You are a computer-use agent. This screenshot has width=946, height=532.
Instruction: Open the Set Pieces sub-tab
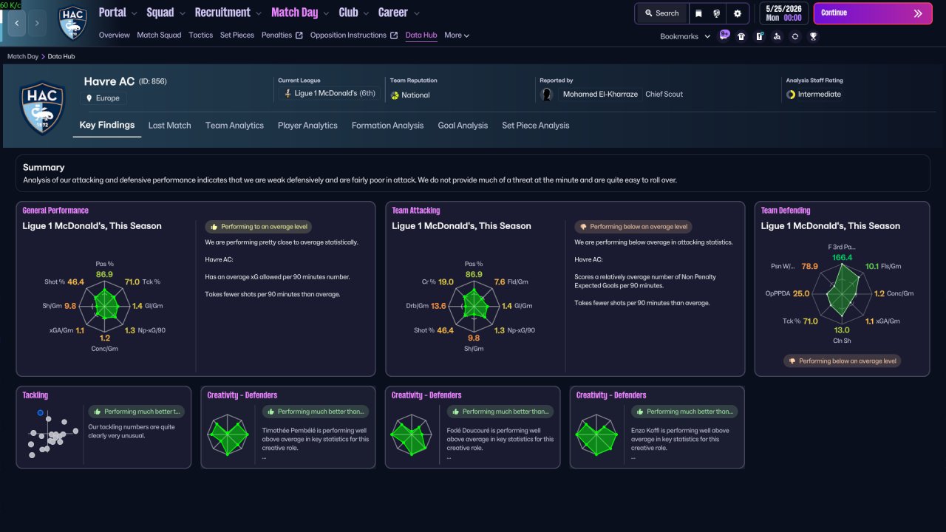(x=237, y=35)
